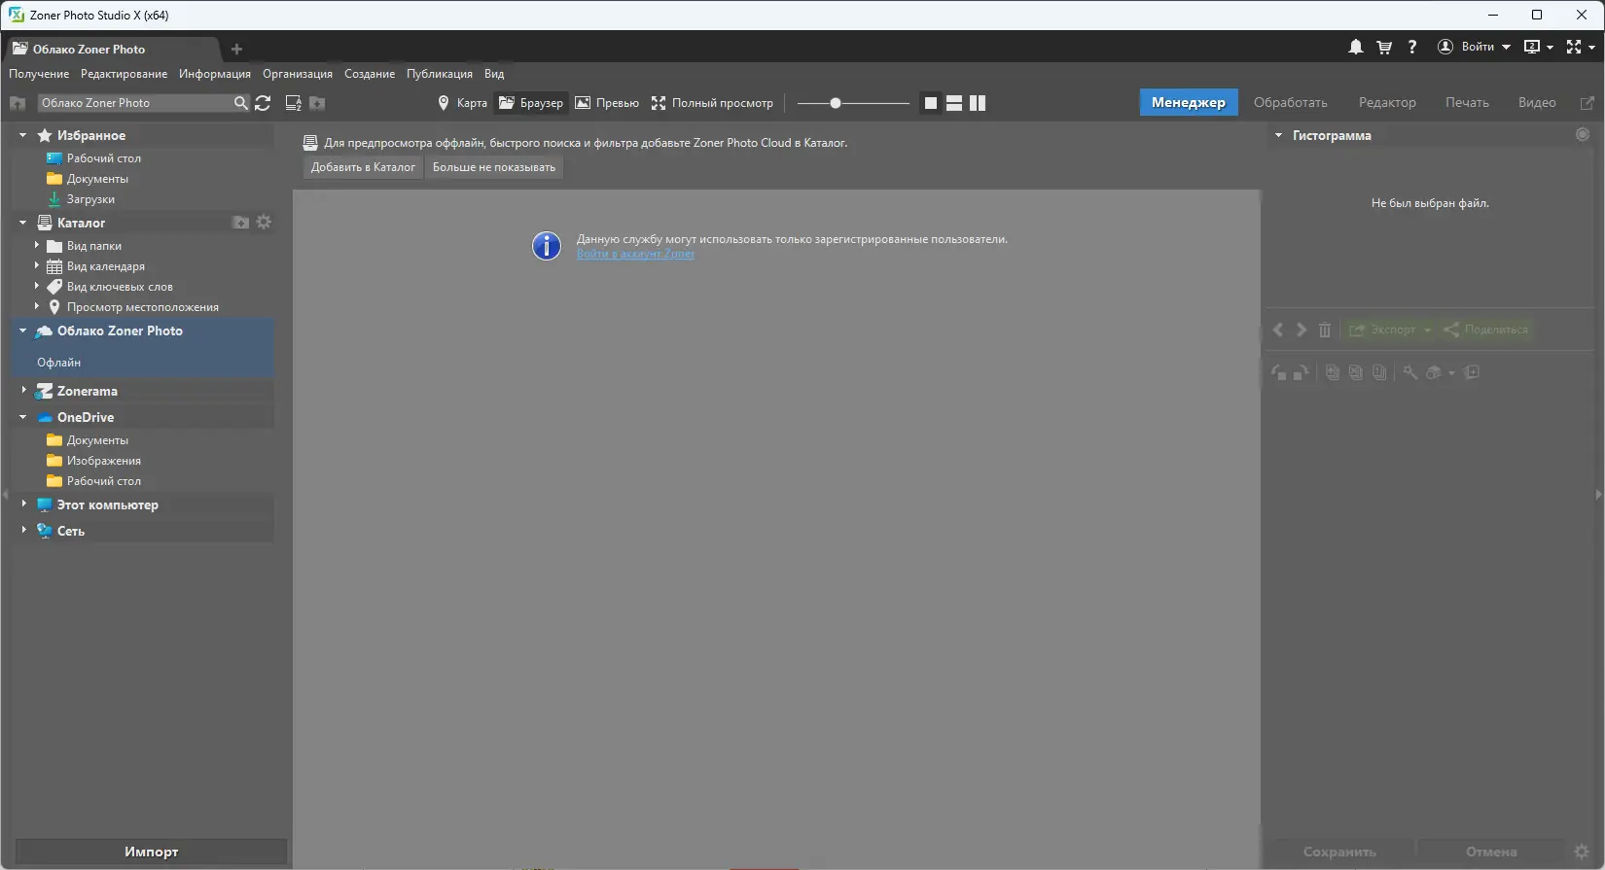Viewport: 1605px width, 870px height.
Task: Select the vertical split layout button
Action: pyautogui.click(x=978, y=103)
